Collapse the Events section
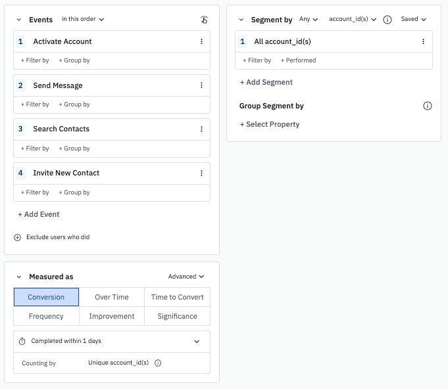This screenshot has height=389, width=448. (18, 20)
